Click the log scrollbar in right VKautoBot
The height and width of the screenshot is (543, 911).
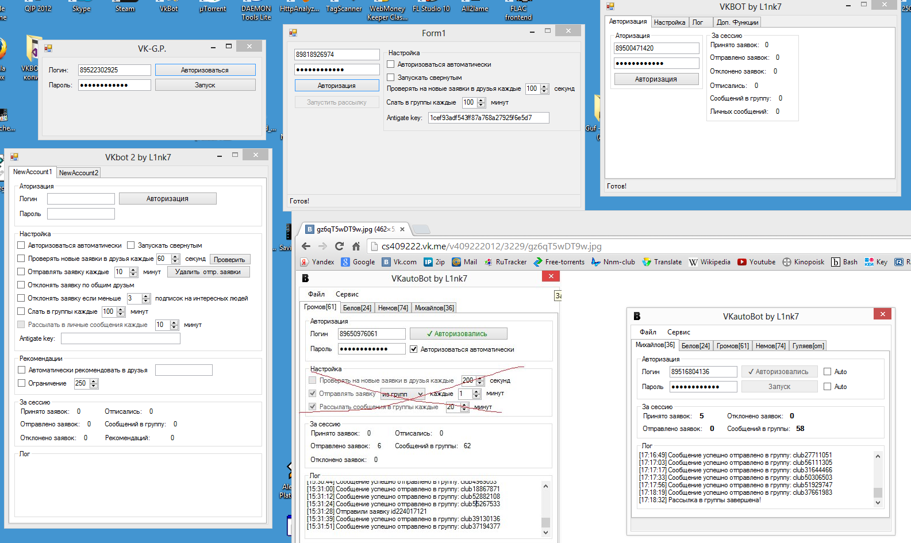(878, 479)
